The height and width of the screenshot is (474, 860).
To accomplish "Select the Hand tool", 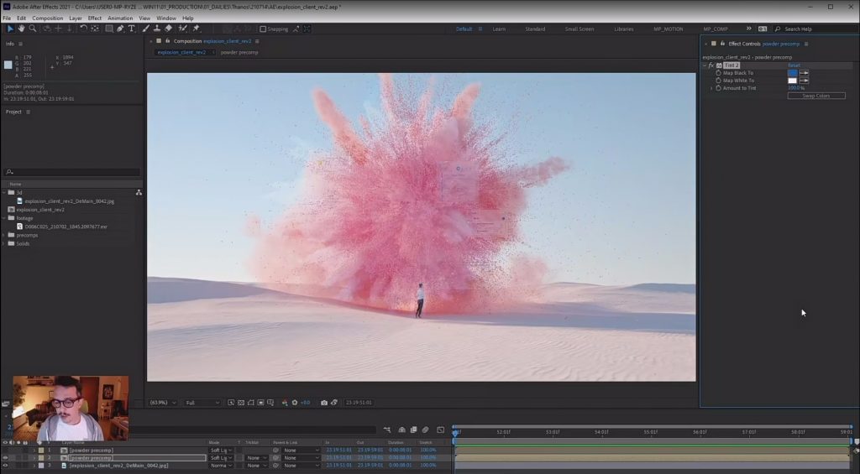I will (x=21, y=29).
